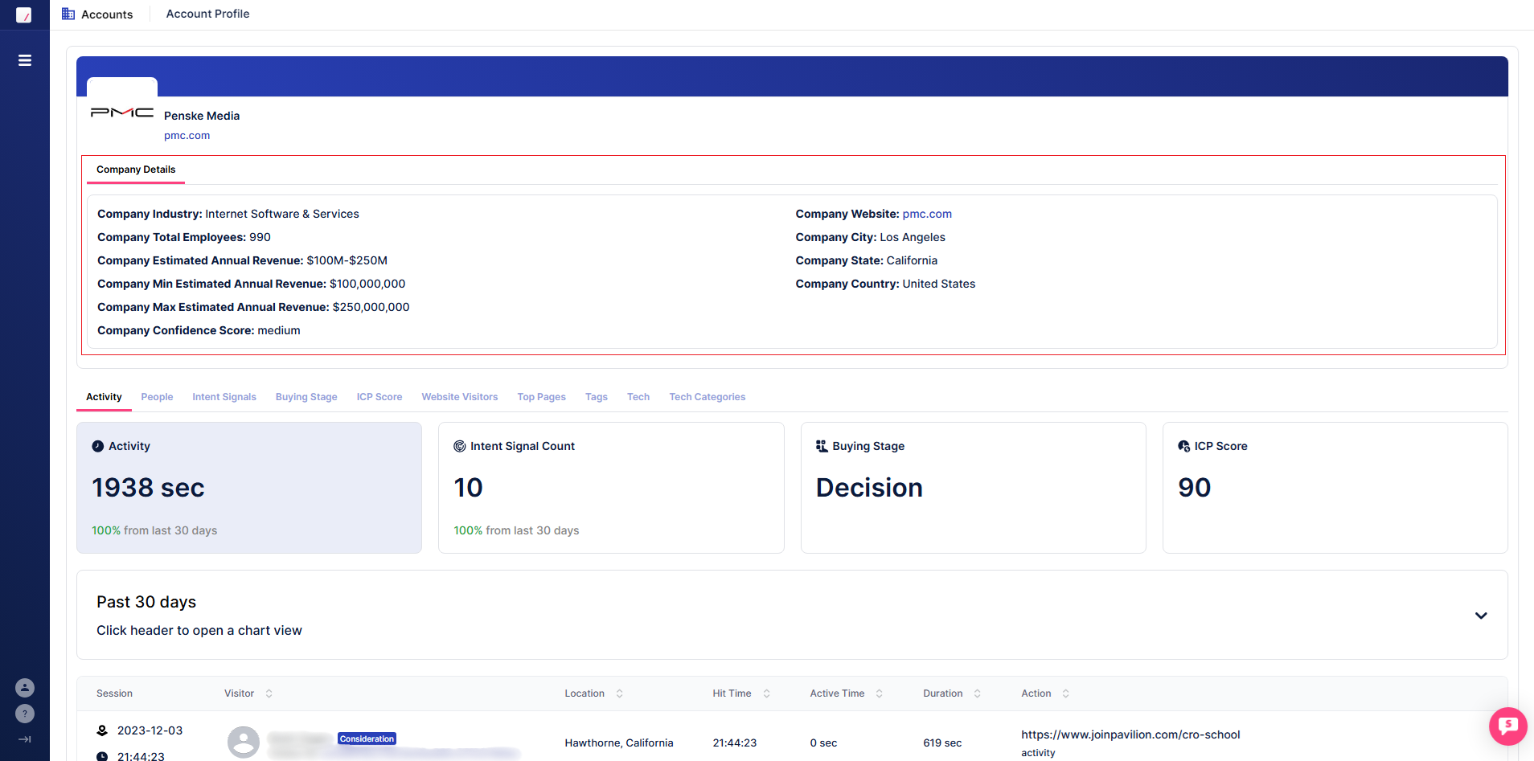Select the Intent Signal Count card
This screenshot has height=761, width=1534.
tap(611, 488)
